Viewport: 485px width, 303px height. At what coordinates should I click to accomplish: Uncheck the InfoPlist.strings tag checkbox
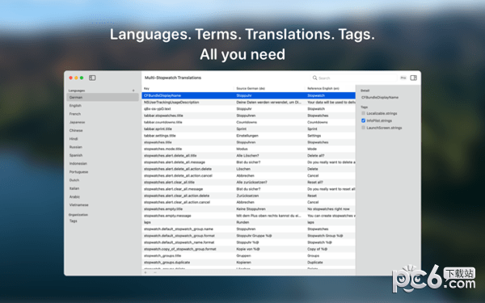tap(364, 120)
